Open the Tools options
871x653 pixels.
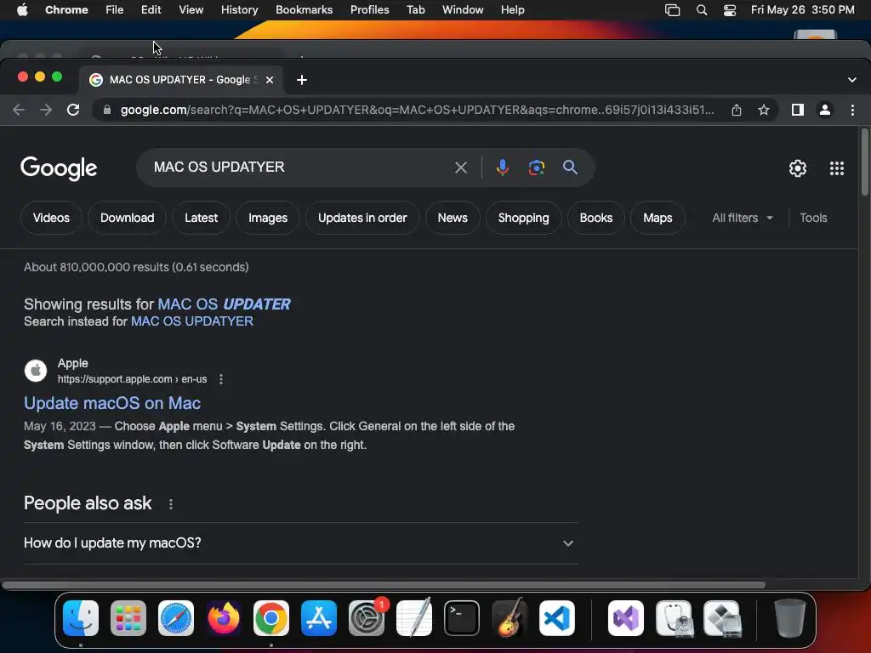click(813, 218)
